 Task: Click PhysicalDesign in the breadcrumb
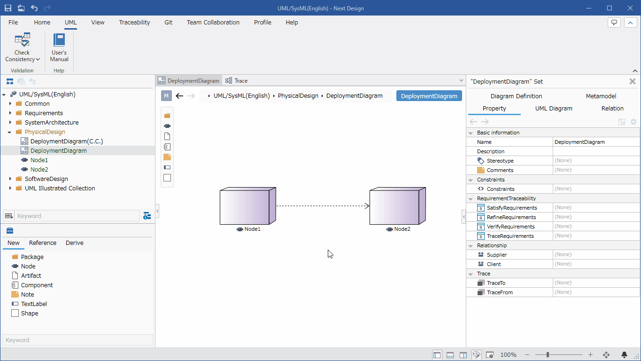[x=298, y=96]
